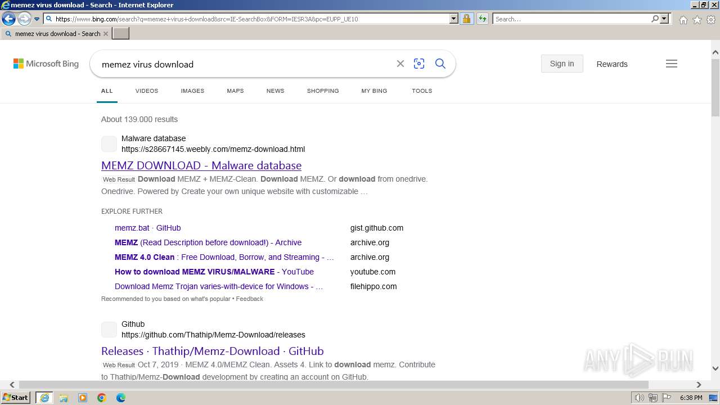Image resolution: width=720 pixels, height=405 pixels.
Task: Click the browser Forward arrow
Action: tap(24, 19)
